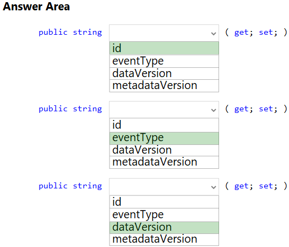Screen dimensions: 289x247
Task: Click the first empty combo box field
Action: (164, 33)
